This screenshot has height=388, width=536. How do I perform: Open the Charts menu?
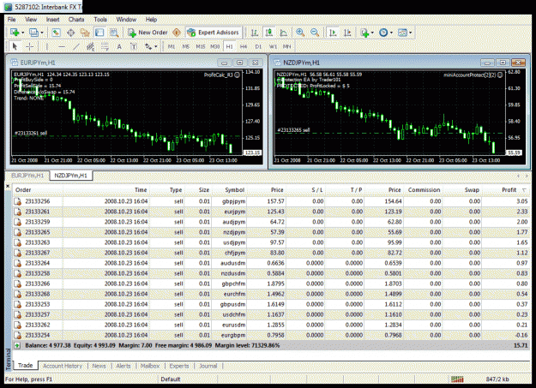tap(76, 20)
